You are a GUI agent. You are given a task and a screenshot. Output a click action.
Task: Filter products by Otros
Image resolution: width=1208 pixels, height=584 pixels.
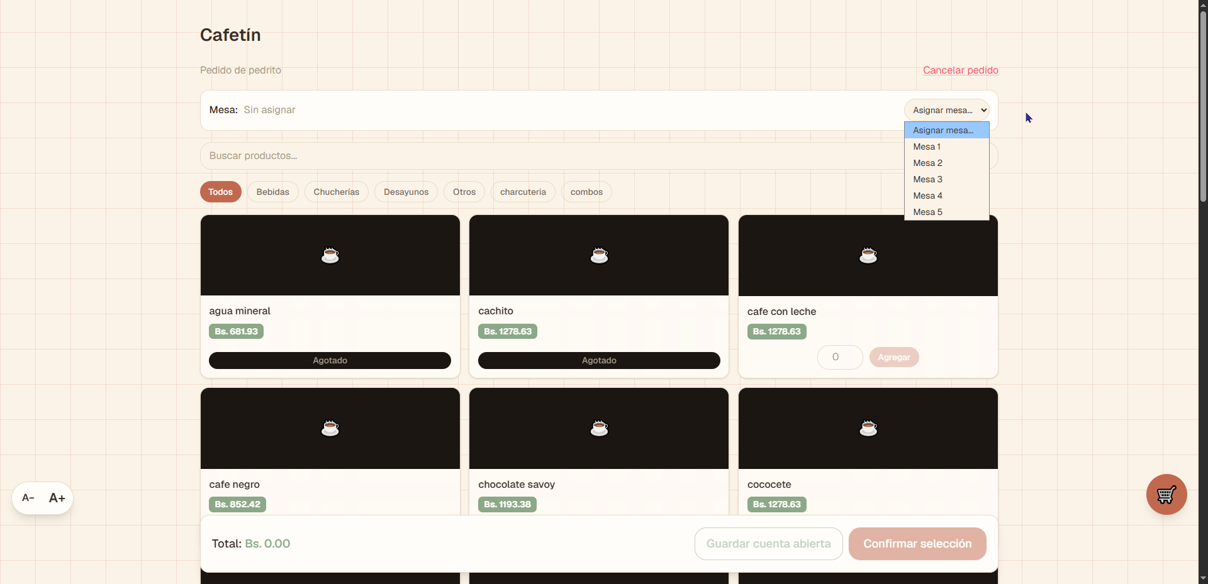pyautogui.click(x=464, y=192)
